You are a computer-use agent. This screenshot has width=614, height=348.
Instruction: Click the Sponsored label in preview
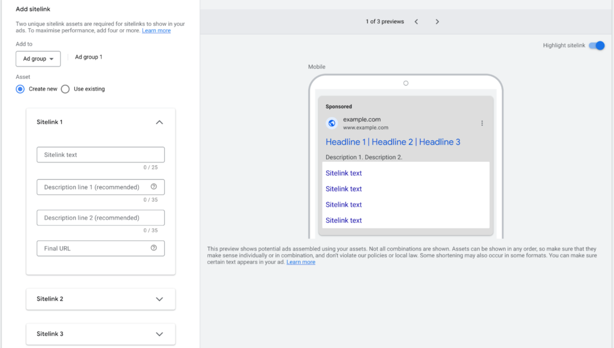339,107
